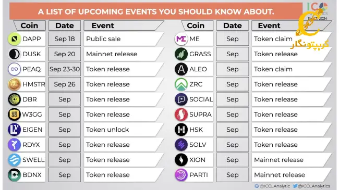Select the SUPRA red coin icon

tap(181, 115)
